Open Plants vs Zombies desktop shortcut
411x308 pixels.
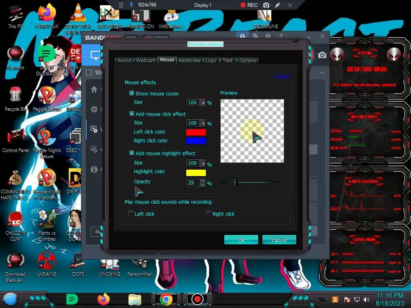[47, 226]
